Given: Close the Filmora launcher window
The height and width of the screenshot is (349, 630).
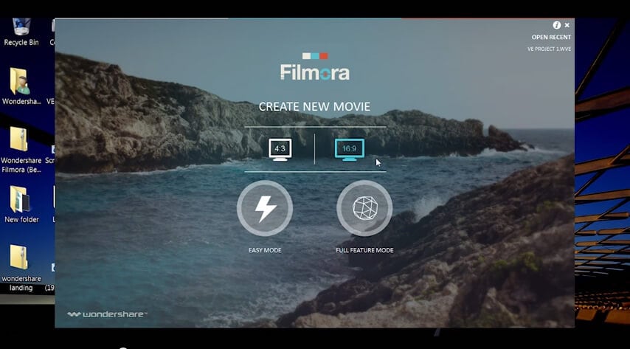Looking at the screenshot, I should pyautogui.click(x=567, y=25).
